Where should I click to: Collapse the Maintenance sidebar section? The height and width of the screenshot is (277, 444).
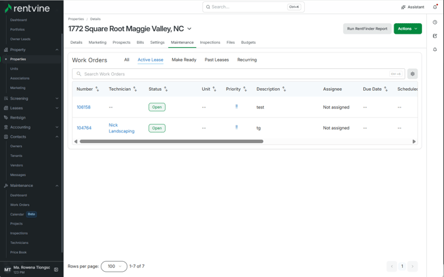click(x=57, y=186)
